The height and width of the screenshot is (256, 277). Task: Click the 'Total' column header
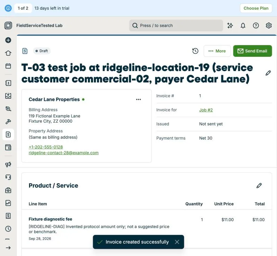point(260,204)
